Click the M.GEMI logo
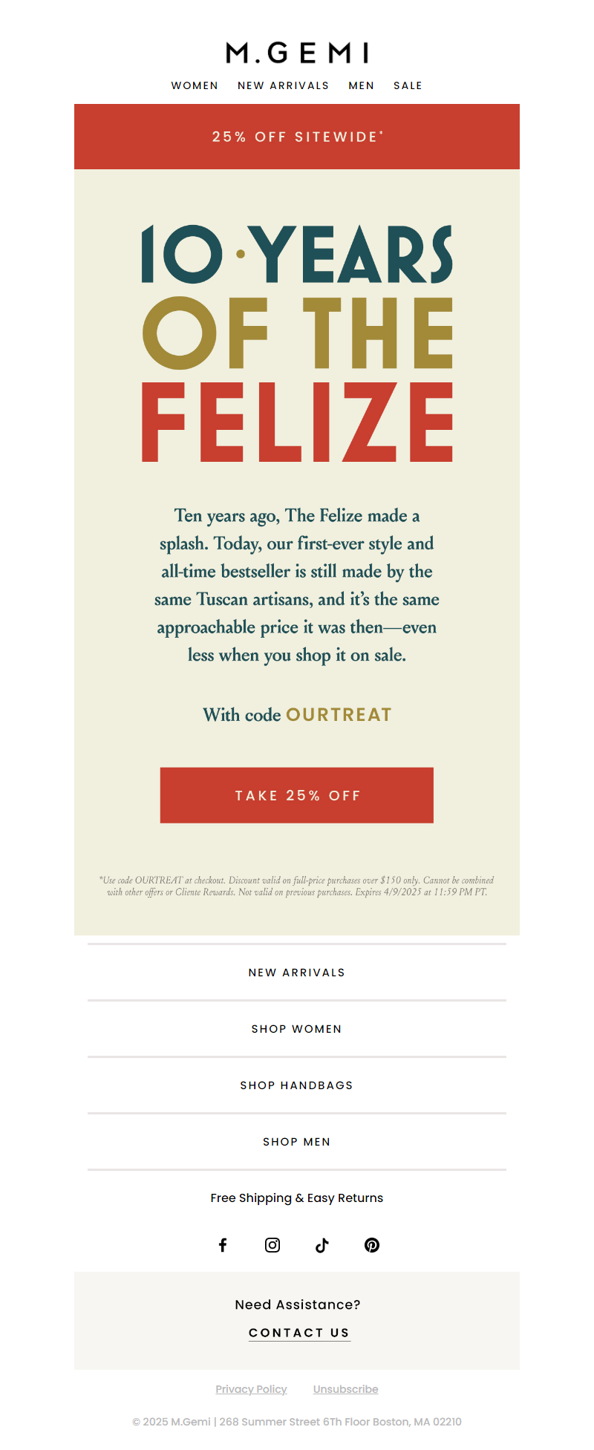This screenshot has height=1450, width=594. coord(297,53)
